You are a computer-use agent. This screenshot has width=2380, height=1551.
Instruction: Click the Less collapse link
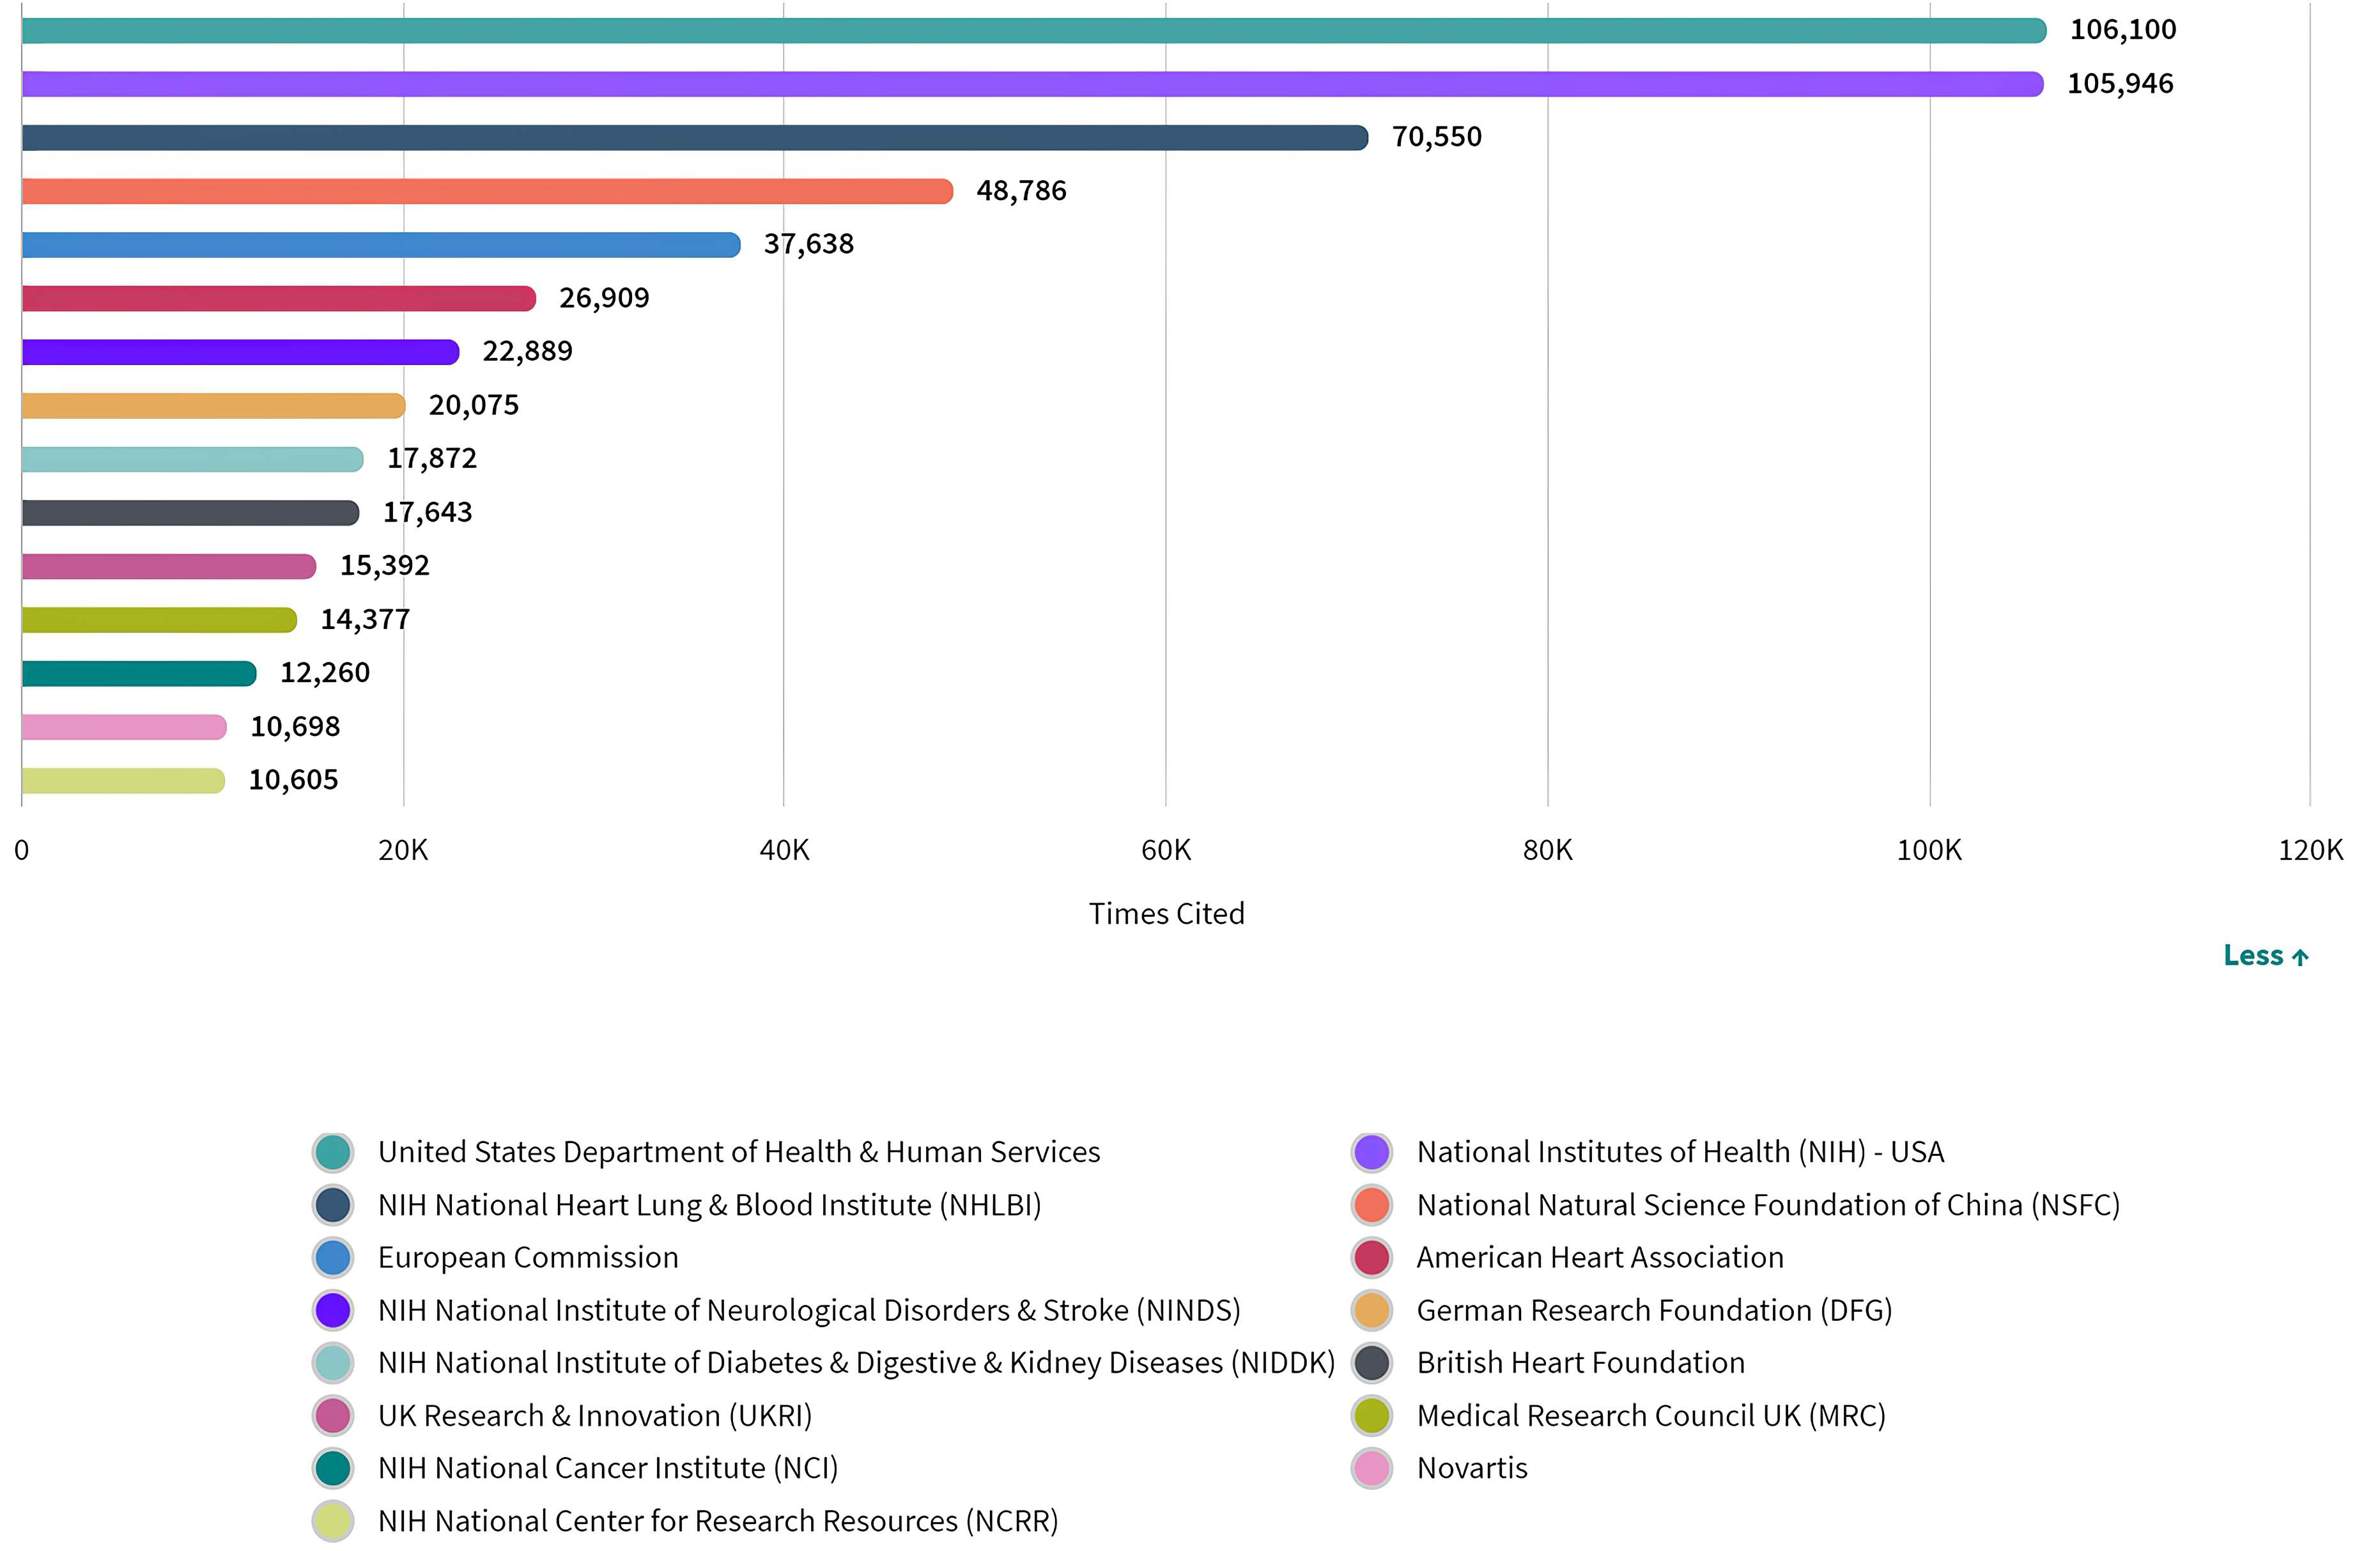tap(2264, 956)
